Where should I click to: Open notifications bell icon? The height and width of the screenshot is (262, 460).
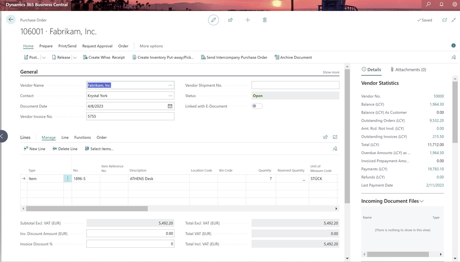(441, 5)
